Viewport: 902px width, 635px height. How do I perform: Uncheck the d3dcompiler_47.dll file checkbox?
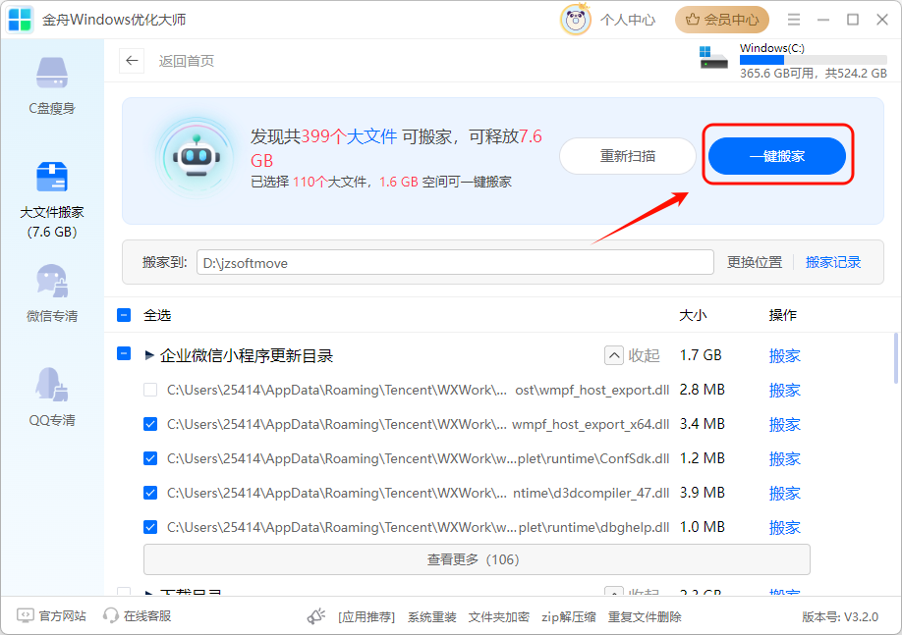click(x=150, y=493)
